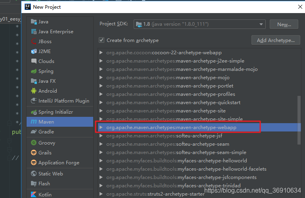Click the Android robot icon
305x198 pixels.
[x=34, y=91]
